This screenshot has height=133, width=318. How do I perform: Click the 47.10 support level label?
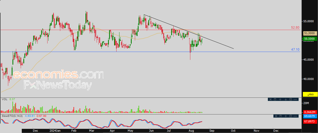(x=295, y=50)
